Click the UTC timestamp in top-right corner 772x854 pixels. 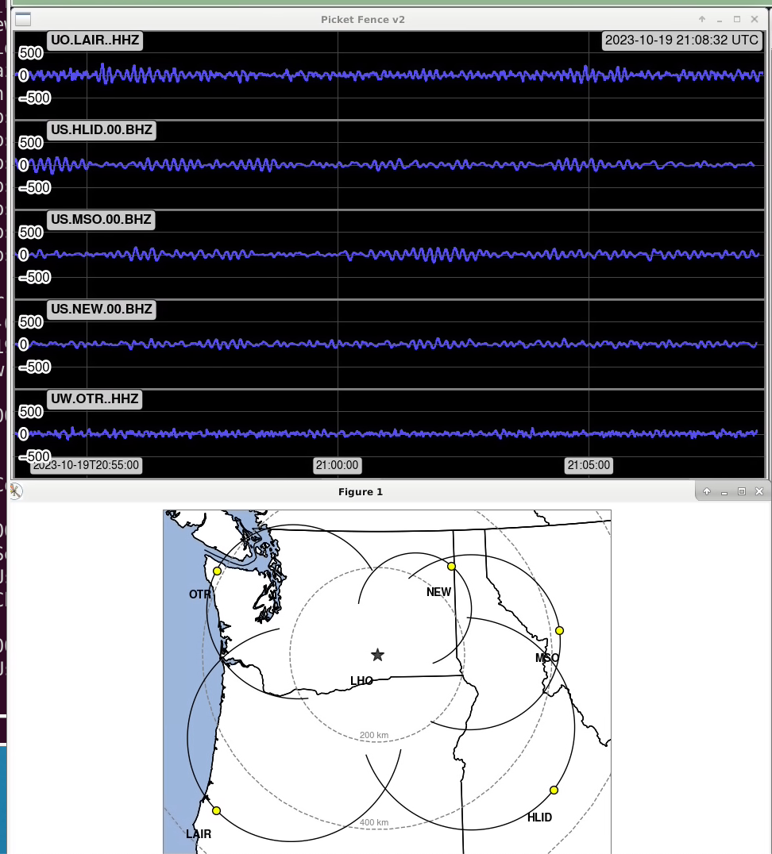(x=681, y=41)
